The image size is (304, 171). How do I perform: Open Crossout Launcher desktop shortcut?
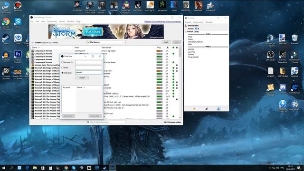(6, 73)
